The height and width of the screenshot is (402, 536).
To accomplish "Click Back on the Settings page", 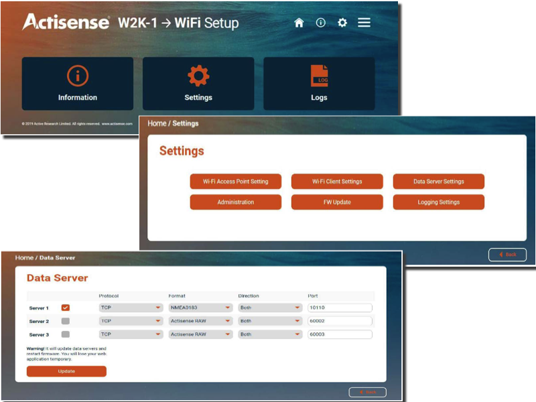I will (507, 255).
